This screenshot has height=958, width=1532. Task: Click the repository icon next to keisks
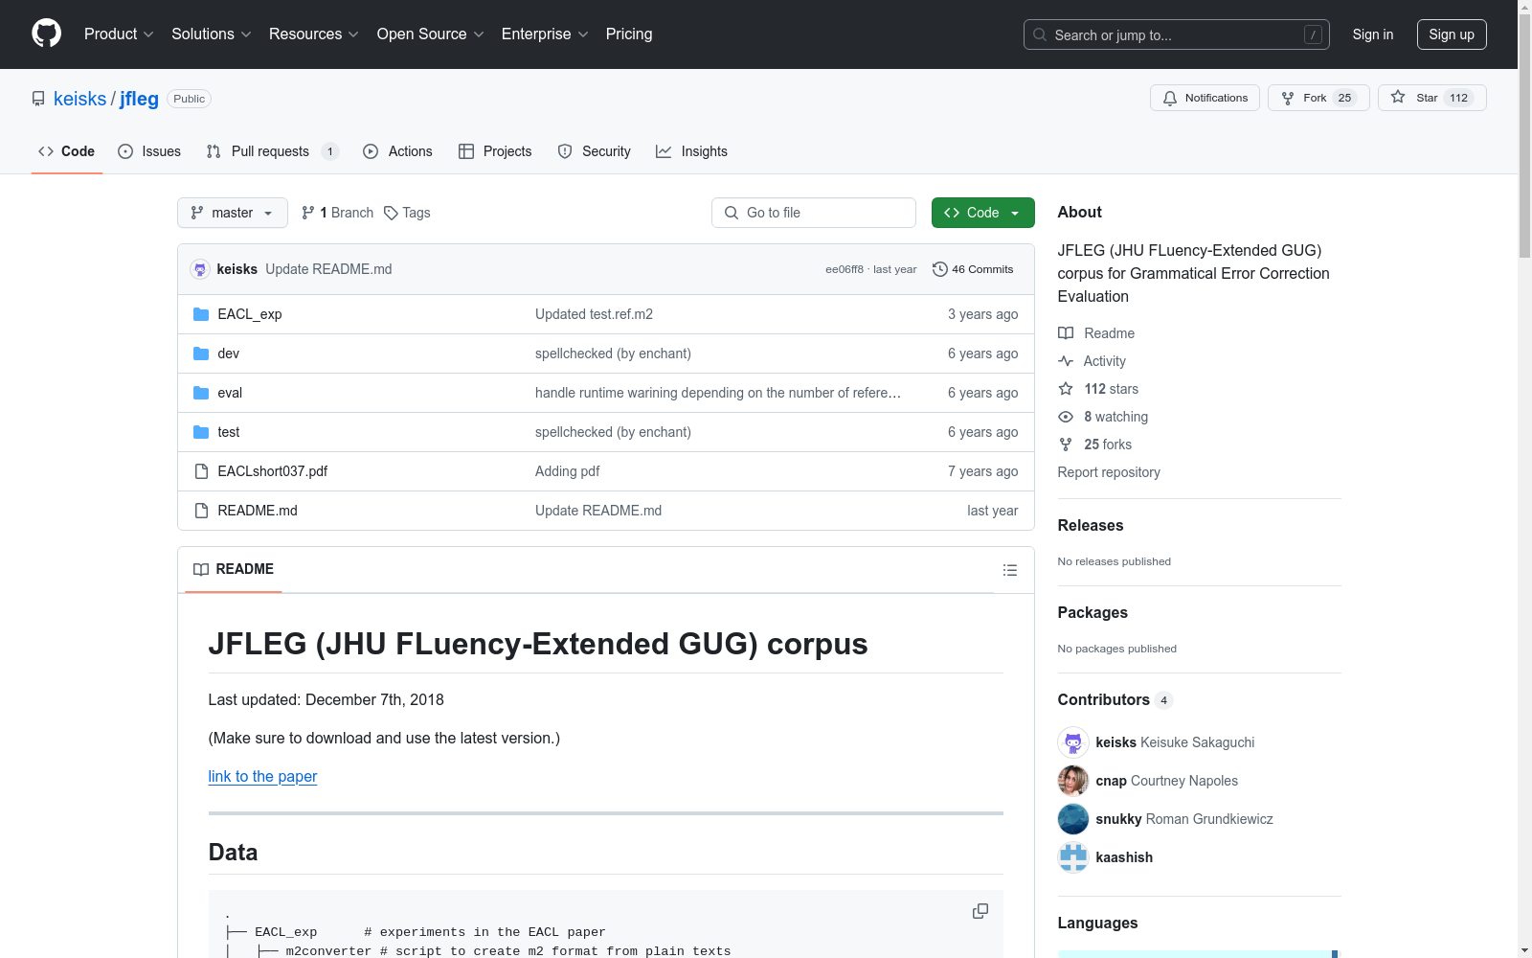pos(38,99)
